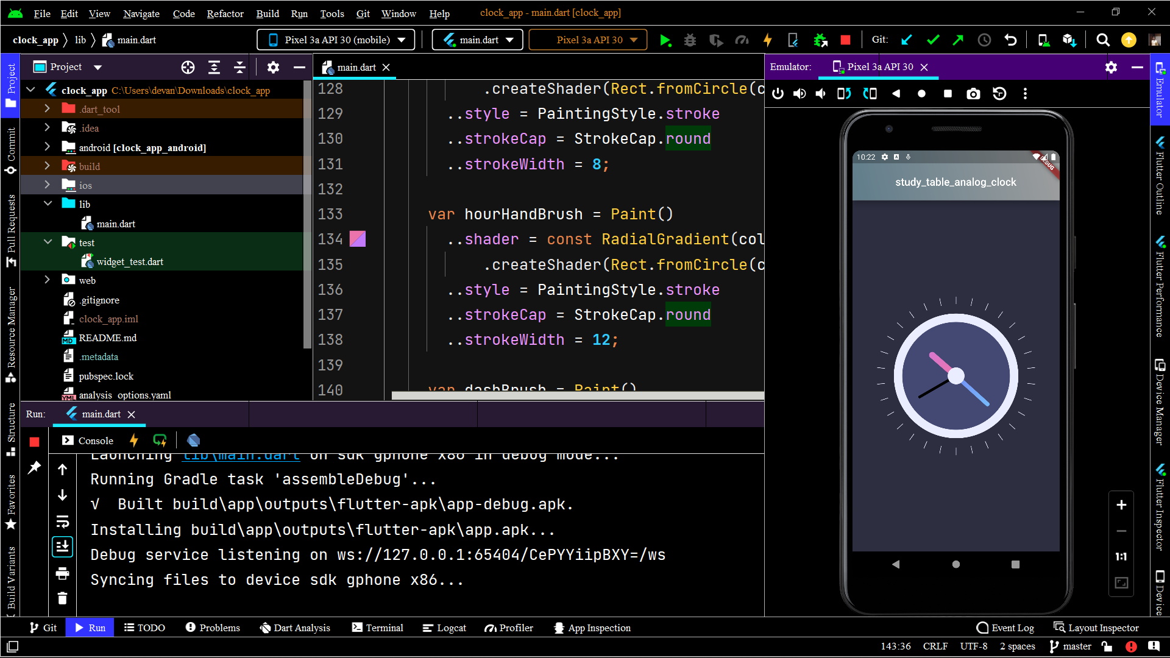The image size is (1170, 658).
Task: Take emulator screenshot with camera icon
Action: (973, 94)
